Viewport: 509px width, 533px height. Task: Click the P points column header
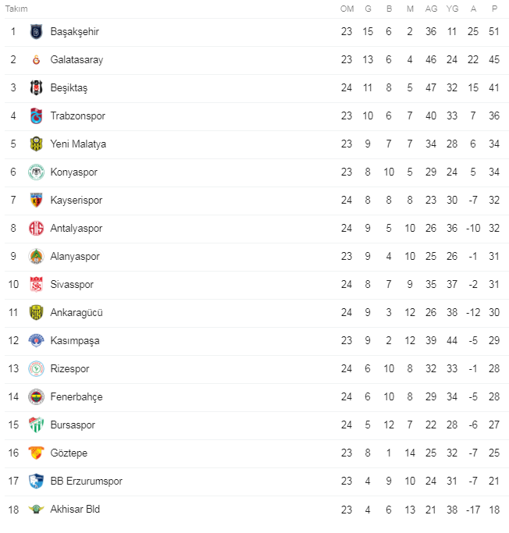[494, 9]
